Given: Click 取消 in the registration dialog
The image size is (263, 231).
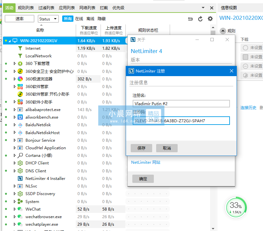Looking at the screenshot, I should click(167, 148).
